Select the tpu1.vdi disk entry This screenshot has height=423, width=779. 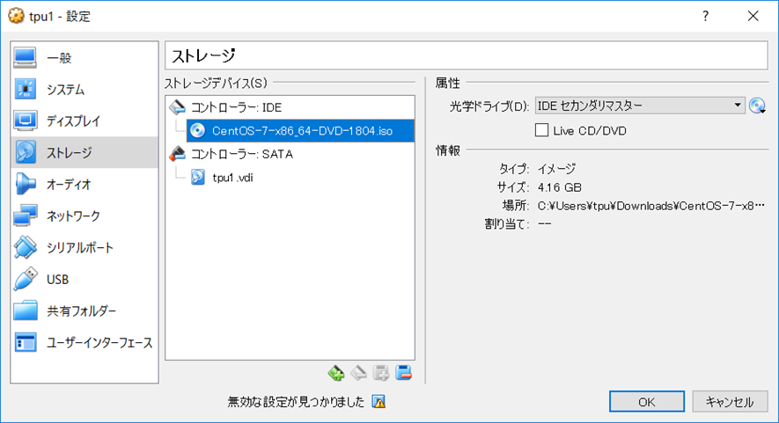click(x=232, y=177)
